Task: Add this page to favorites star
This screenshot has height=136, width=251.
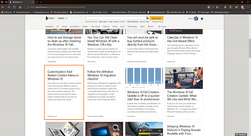Action: (217, 7)
